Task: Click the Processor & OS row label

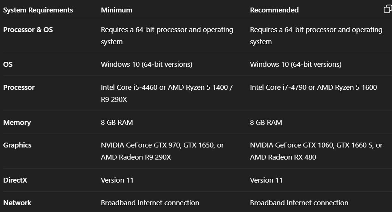Action: pyautogui.click(x=28, y=30)
